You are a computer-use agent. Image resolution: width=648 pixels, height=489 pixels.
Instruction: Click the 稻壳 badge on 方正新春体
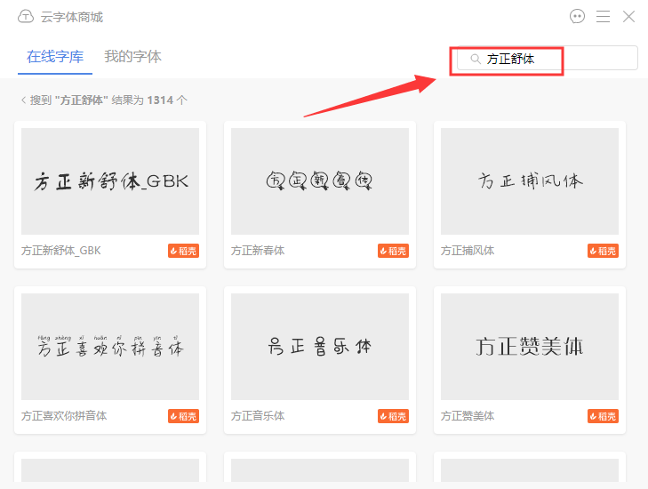pyautogui.click(x=393, y=251)
